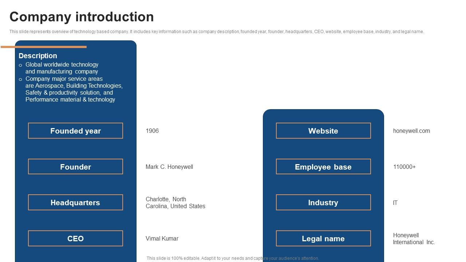Image resolution: width=466 pixels, height=262 pixels.
Task: Click the Vimal Kumar CEO name
Action: tap(162, 239)
